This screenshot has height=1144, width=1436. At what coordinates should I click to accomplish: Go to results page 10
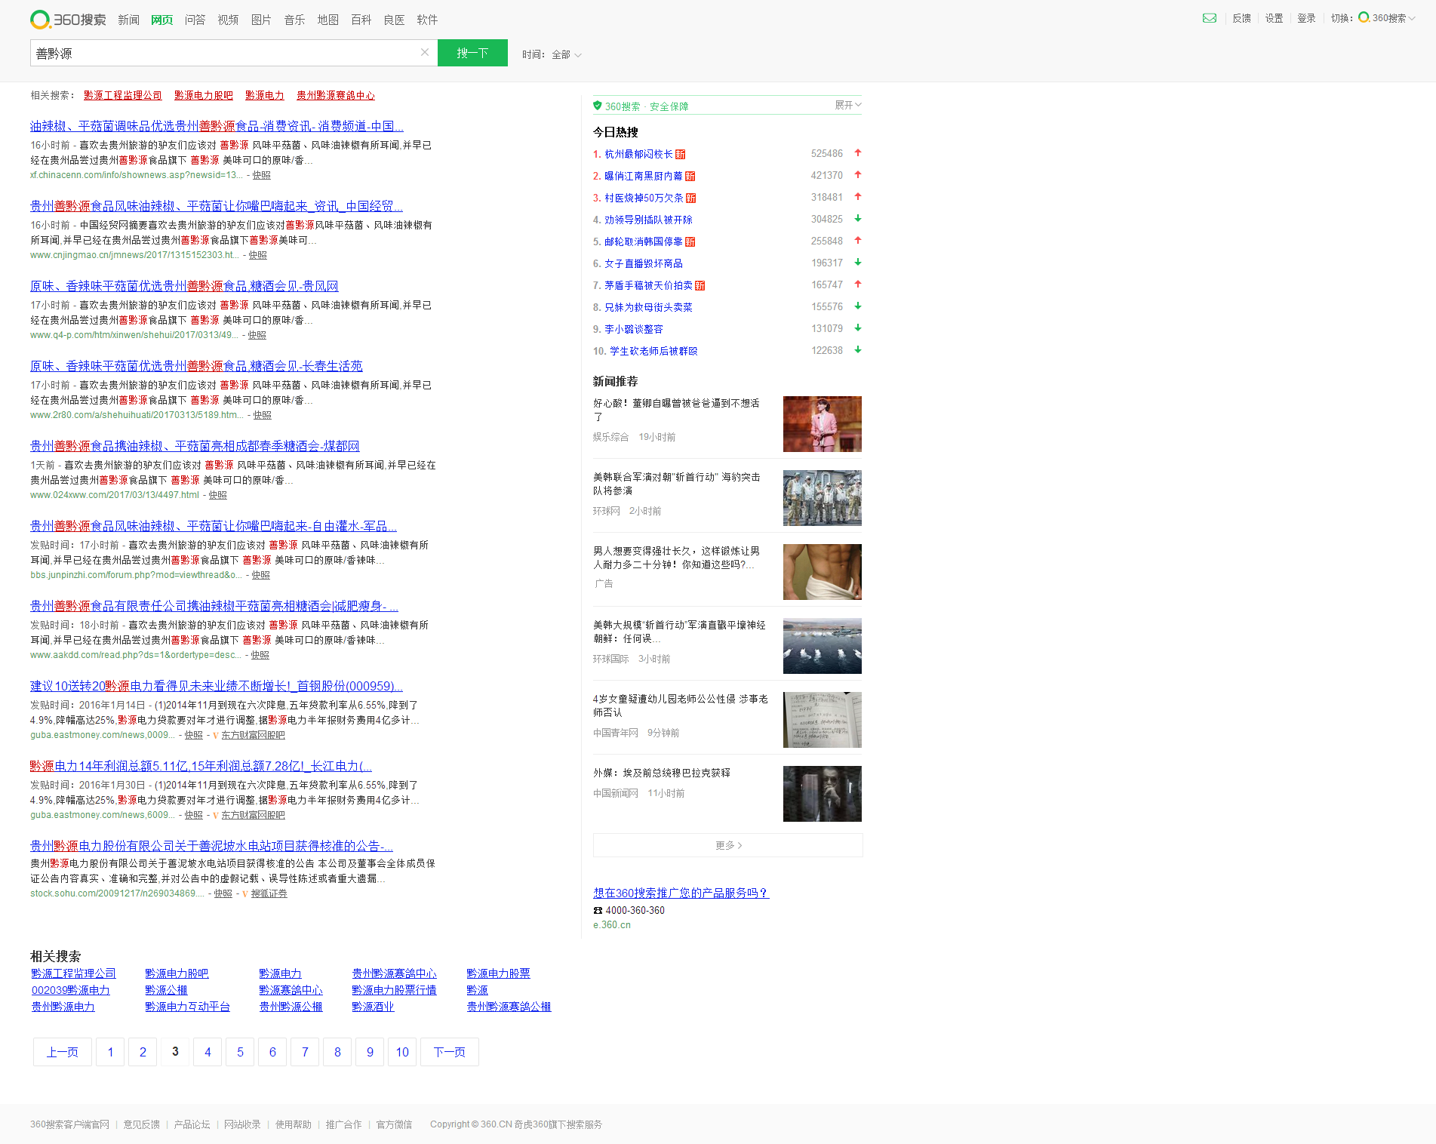click(x=402, y=1052)
